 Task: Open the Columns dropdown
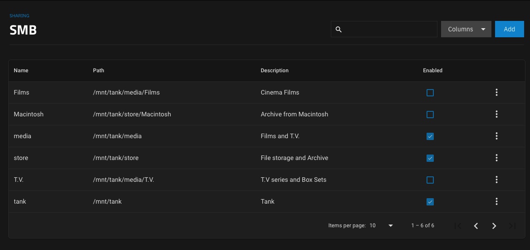pos(466,29)
